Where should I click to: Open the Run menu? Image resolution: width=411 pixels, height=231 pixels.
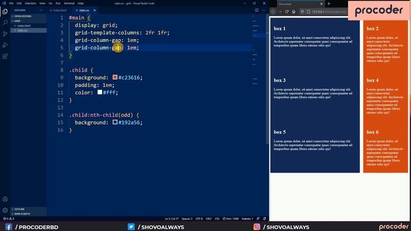pos(58,3)
